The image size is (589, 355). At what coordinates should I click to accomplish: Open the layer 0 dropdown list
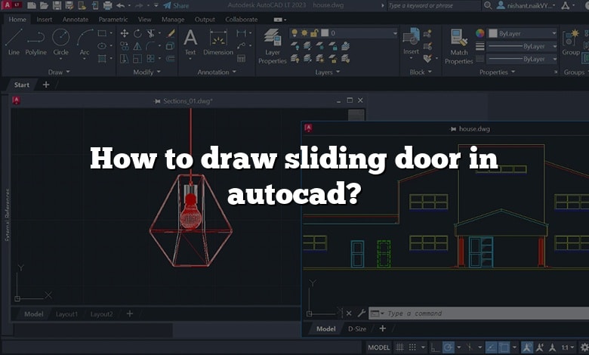(x=395, y=33)
